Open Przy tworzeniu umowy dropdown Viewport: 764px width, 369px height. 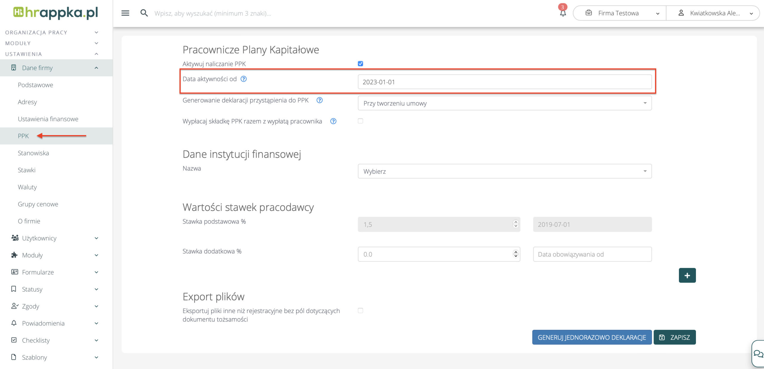pos(504,103)
